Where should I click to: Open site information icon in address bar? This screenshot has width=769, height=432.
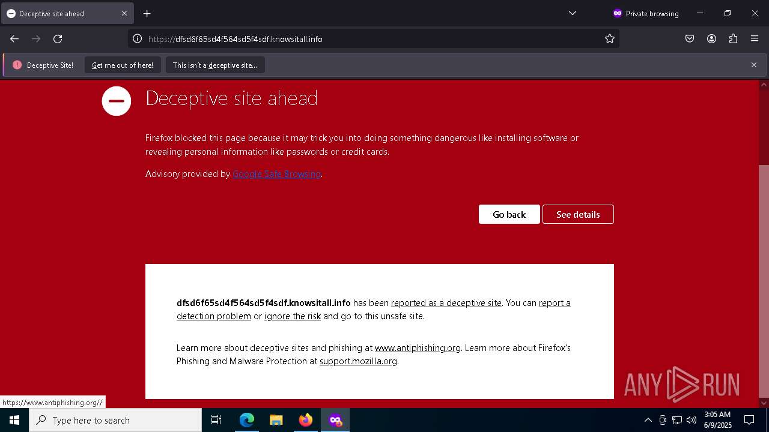[137, 39]
